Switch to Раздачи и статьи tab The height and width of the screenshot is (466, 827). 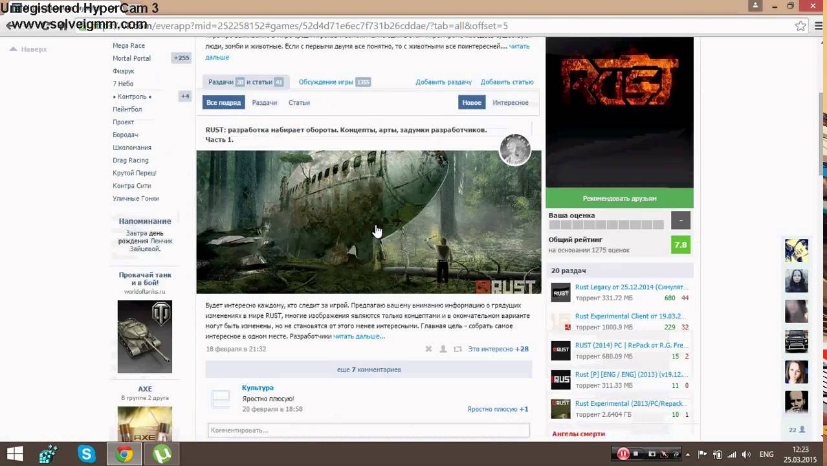coord(246,82)
